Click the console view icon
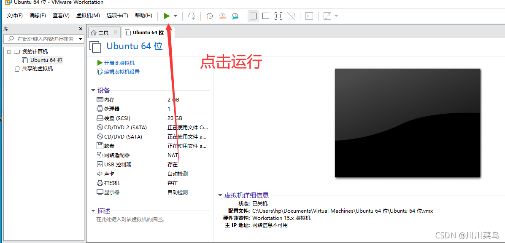Screen dimensions: 505x243 309,16
